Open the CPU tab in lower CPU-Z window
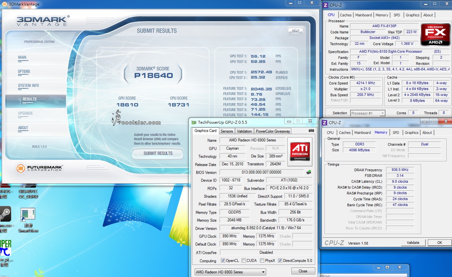Image resolution: width=452 pixels, height=277 pixels. (x=330, y=133)
